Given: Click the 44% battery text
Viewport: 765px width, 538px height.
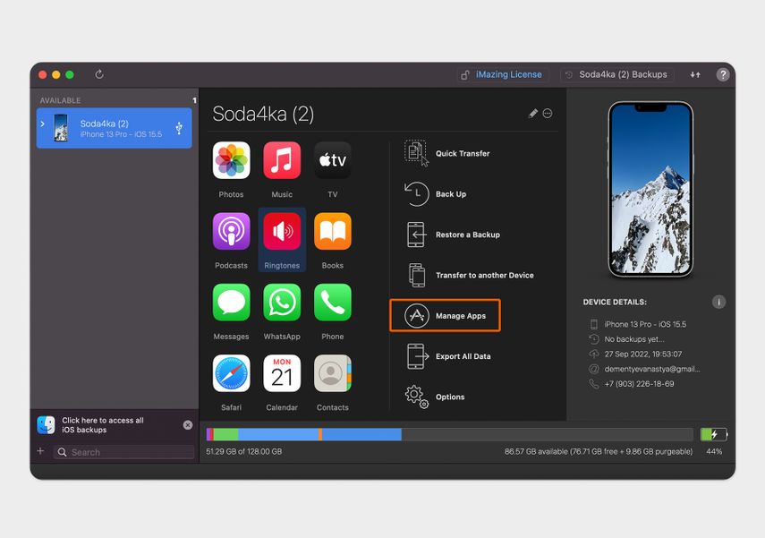Looking at the screenshot, I should tap(714, 451).
